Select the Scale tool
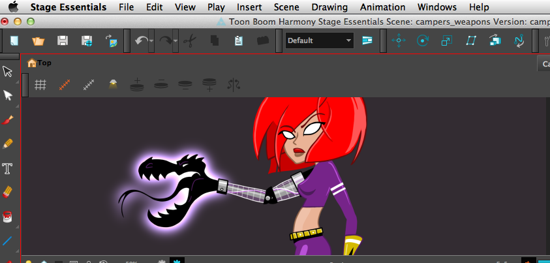The height and width of the screenshot is (263, 550). [446, 41]
